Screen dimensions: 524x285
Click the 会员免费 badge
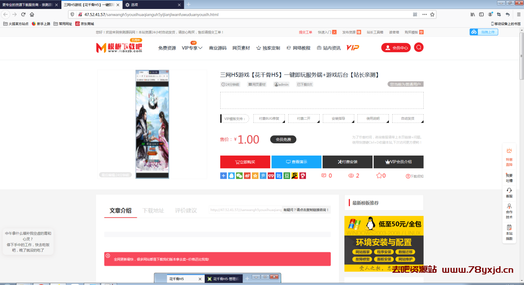(283, 139)
